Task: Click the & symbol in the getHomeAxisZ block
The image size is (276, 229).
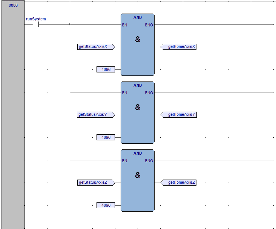Action: coord(138,175)
